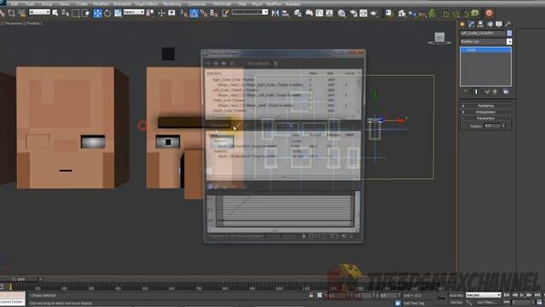Click Configure Modifier Sets icon
This screenshot has width=545, height=307.
tap(506, 91)
